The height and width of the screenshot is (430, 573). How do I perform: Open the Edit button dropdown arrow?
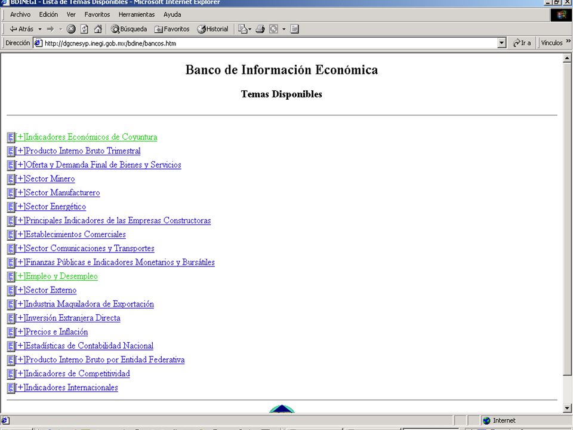[x=284, y=29]
